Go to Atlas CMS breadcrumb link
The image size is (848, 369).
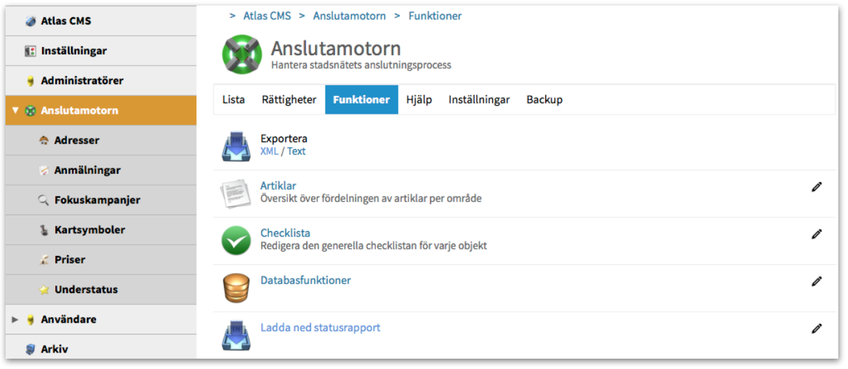click(x=267, y=15)
